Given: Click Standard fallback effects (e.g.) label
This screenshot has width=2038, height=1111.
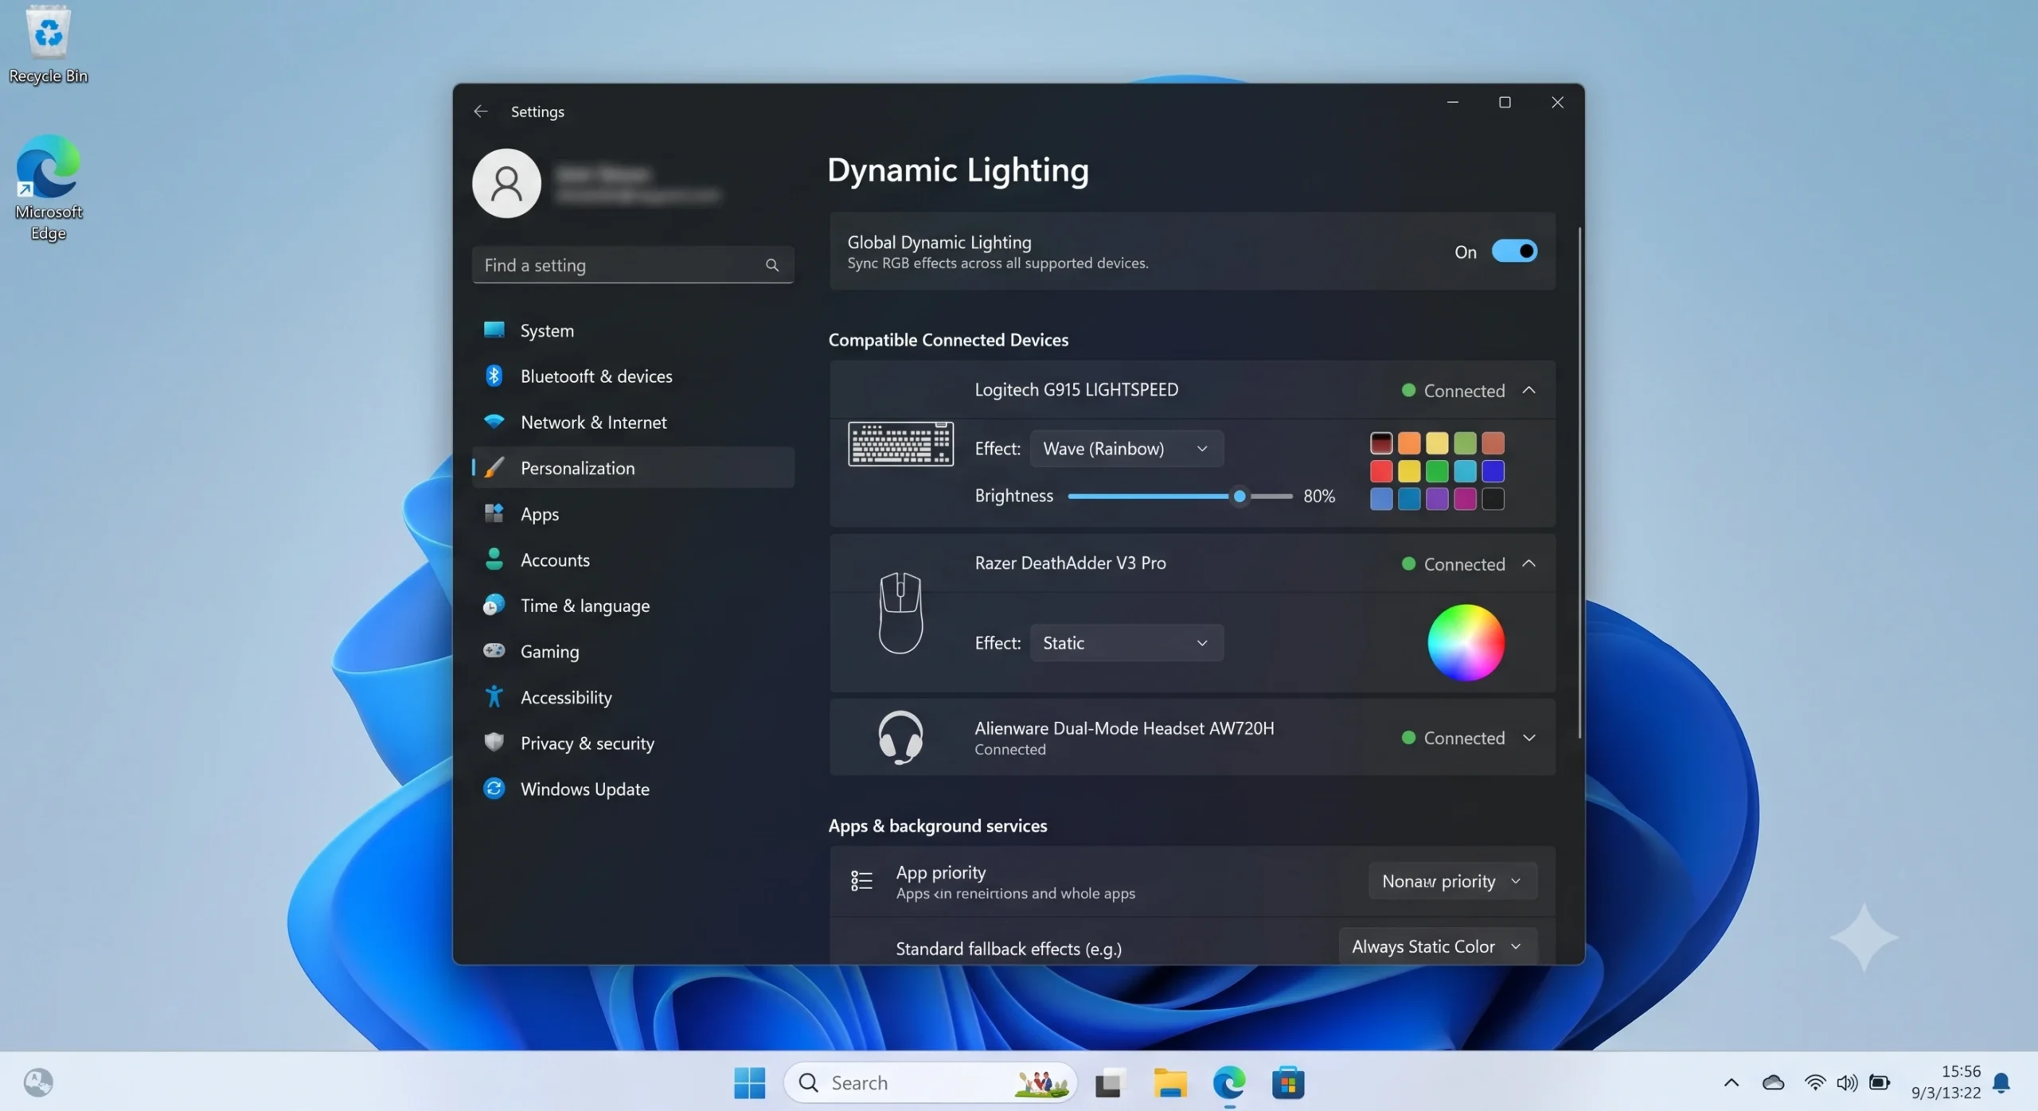Looking at the screenshot, I should [1008, 949].
